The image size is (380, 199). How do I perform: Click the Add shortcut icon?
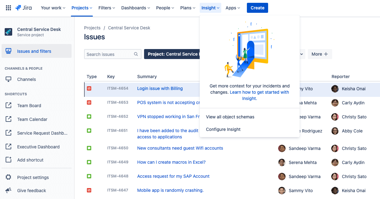click(8, 160)
